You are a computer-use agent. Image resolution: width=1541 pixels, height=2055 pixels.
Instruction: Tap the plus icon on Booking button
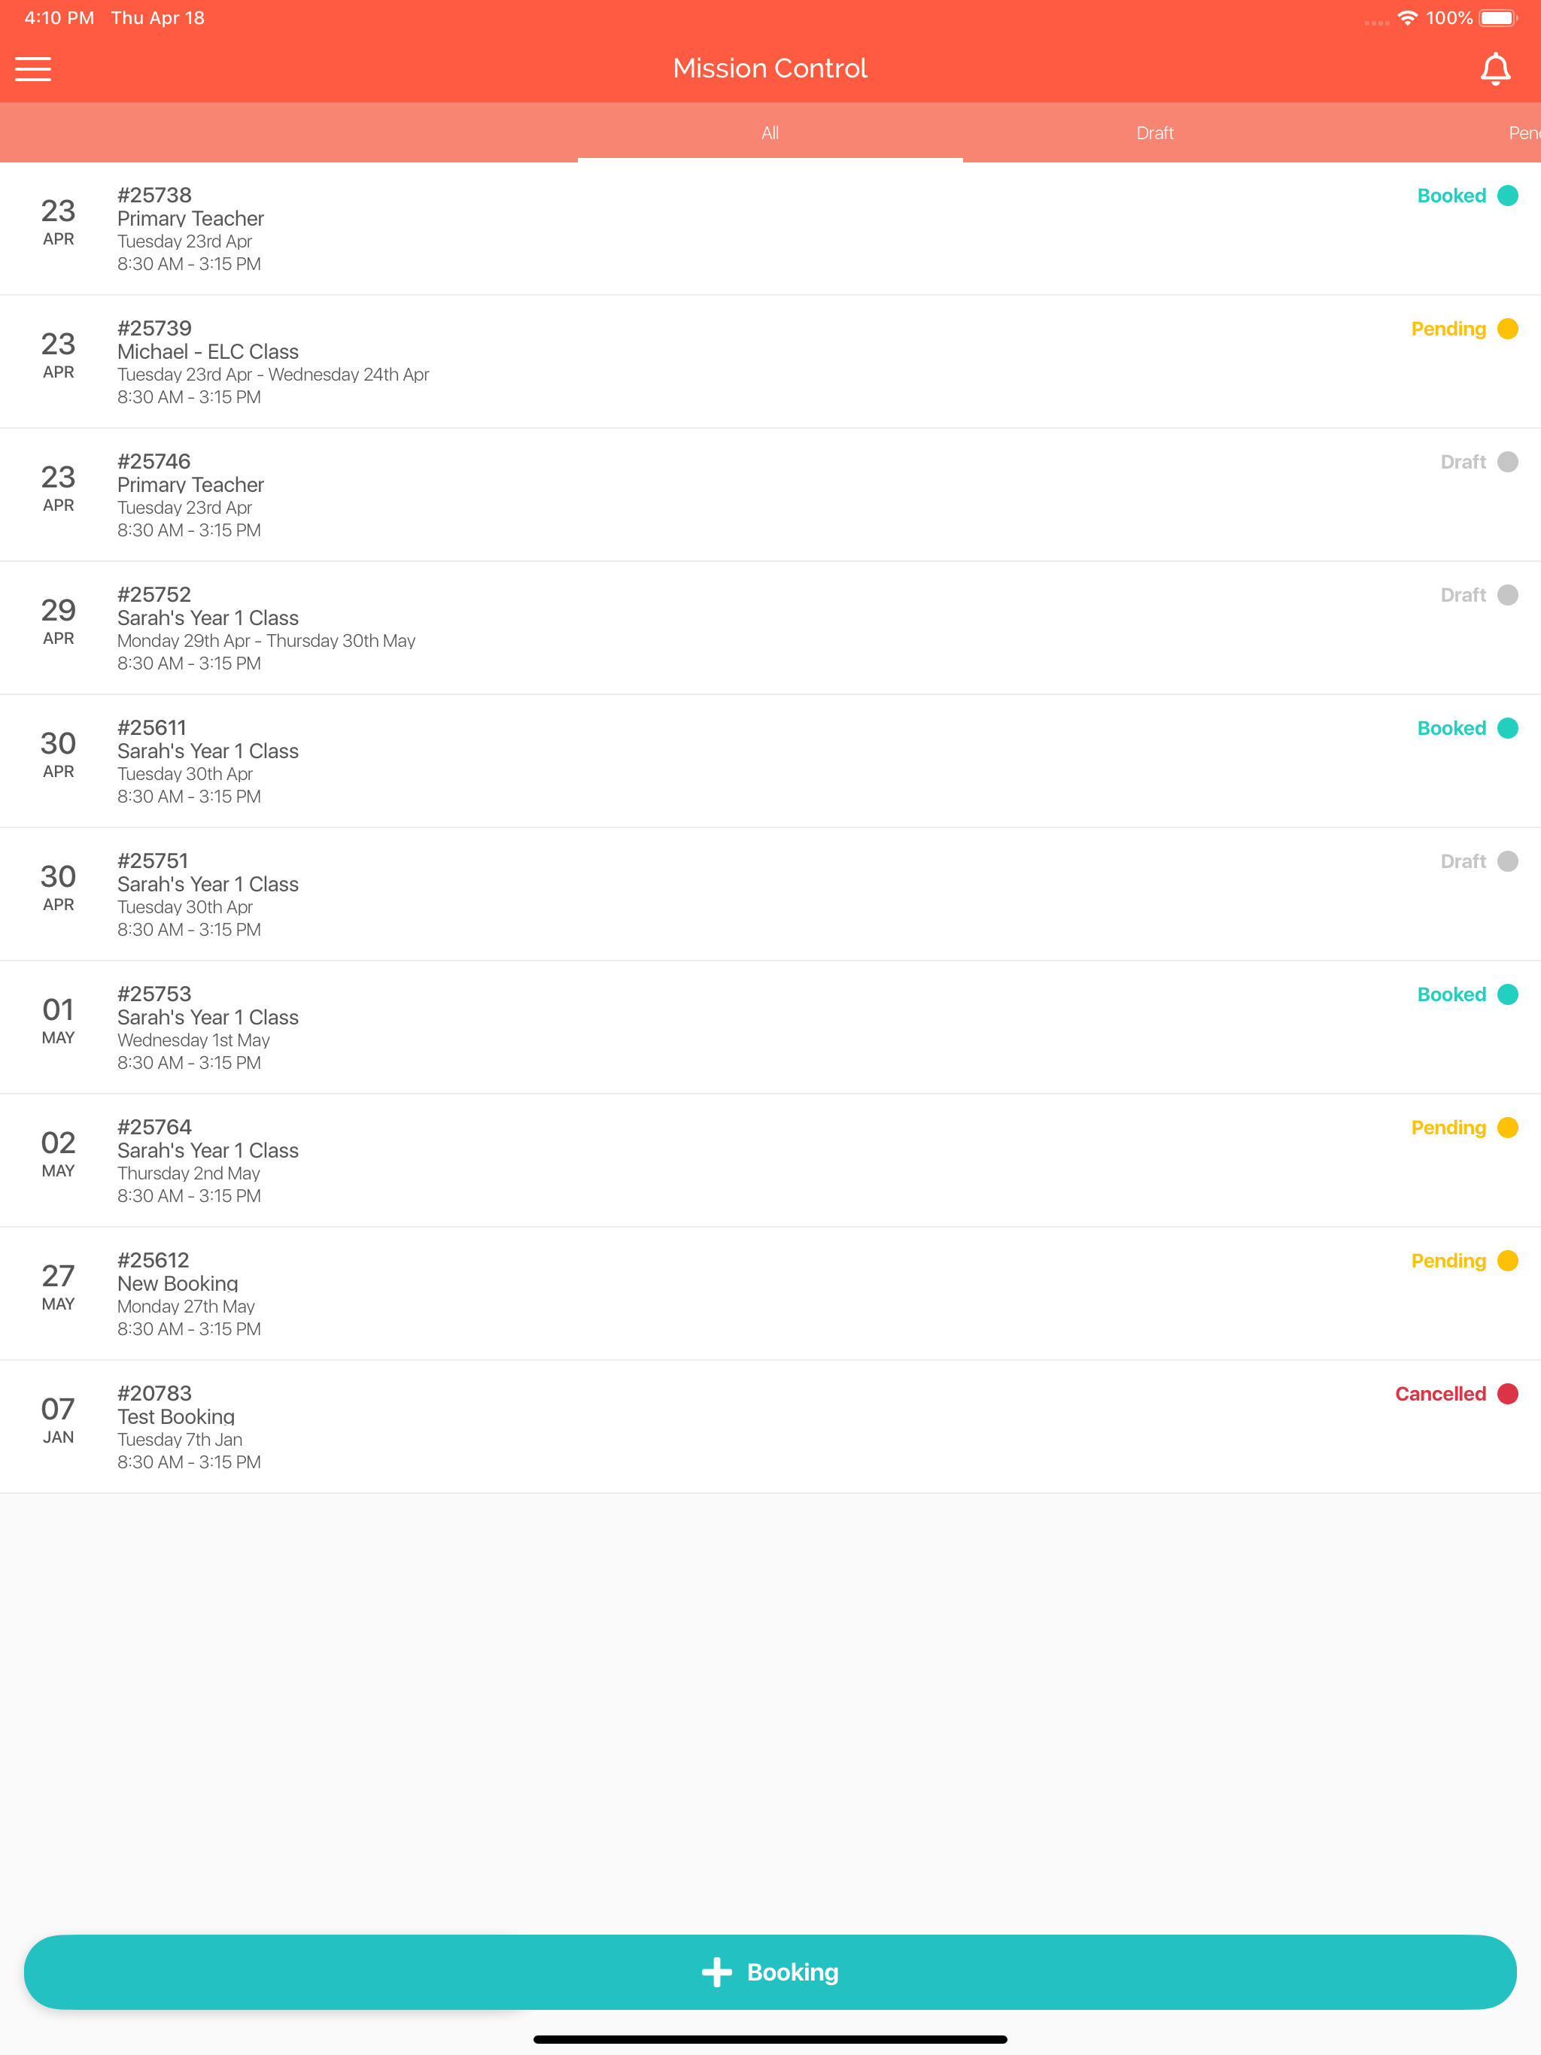click(716, 1972)
